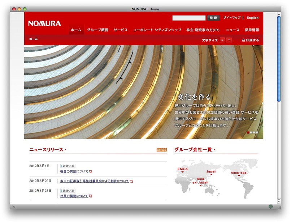Open 本日の証券取引等監視委員会による勧告について link
The height and width of the screenshot is (223, 291).
pos(95,181)
